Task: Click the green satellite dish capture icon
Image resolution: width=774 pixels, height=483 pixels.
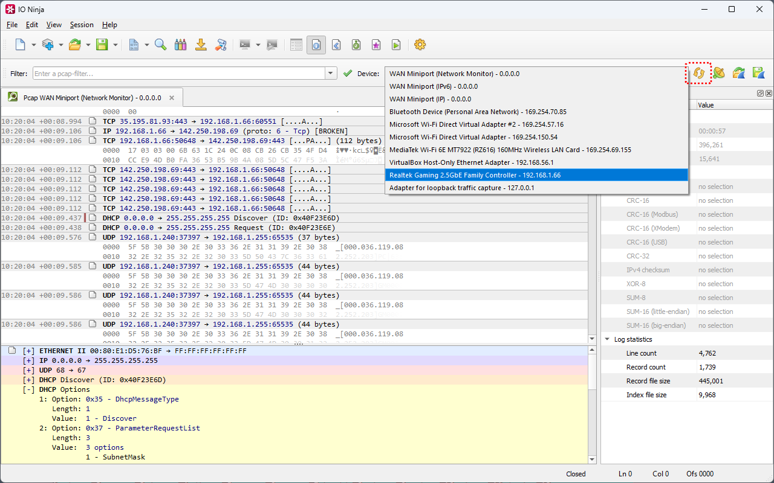Action: click(718, 73)
